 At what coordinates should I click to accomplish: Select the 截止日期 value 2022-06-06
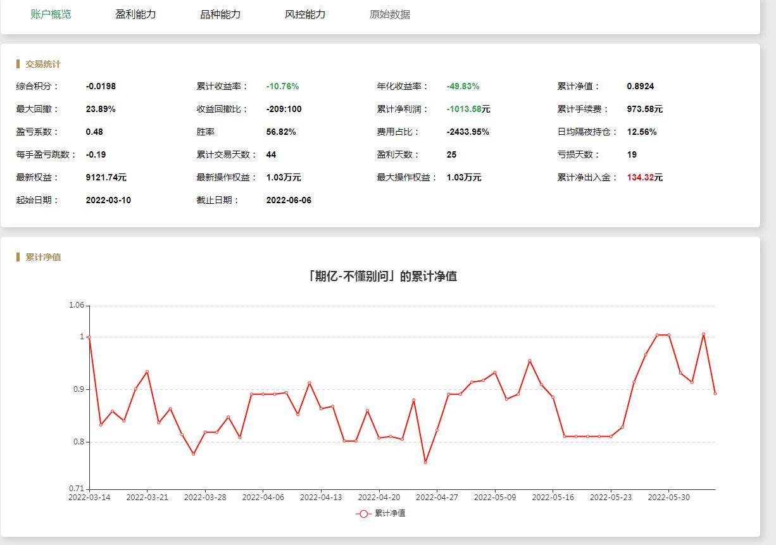tap(289, 200)
